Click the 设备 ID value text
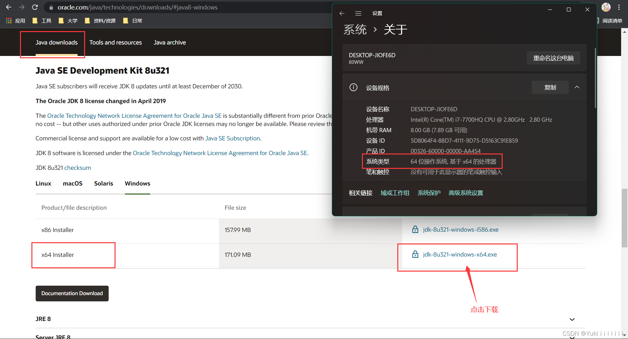 464,141
